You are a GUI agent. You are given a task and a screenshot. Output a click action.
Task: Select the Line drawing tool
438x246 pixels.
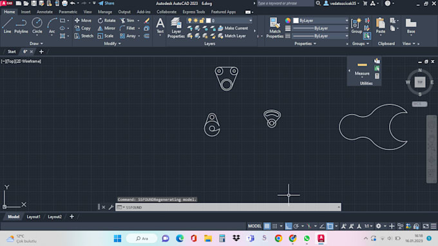click(7, 25)
